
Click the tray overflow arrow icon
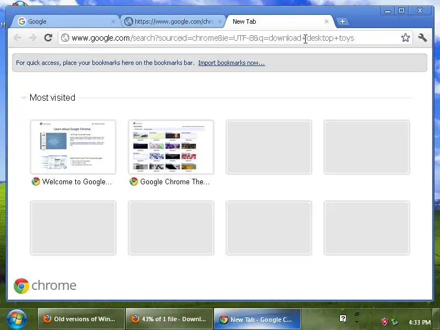click(356, 322)
